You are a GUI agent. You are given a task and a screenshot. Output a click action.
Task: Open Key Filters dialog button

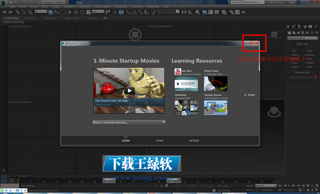[268, 190]
